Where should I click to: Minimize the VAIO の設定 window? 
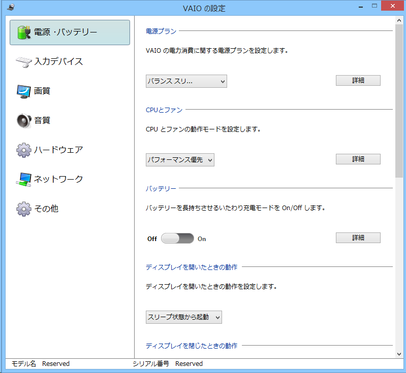(361, 6)
